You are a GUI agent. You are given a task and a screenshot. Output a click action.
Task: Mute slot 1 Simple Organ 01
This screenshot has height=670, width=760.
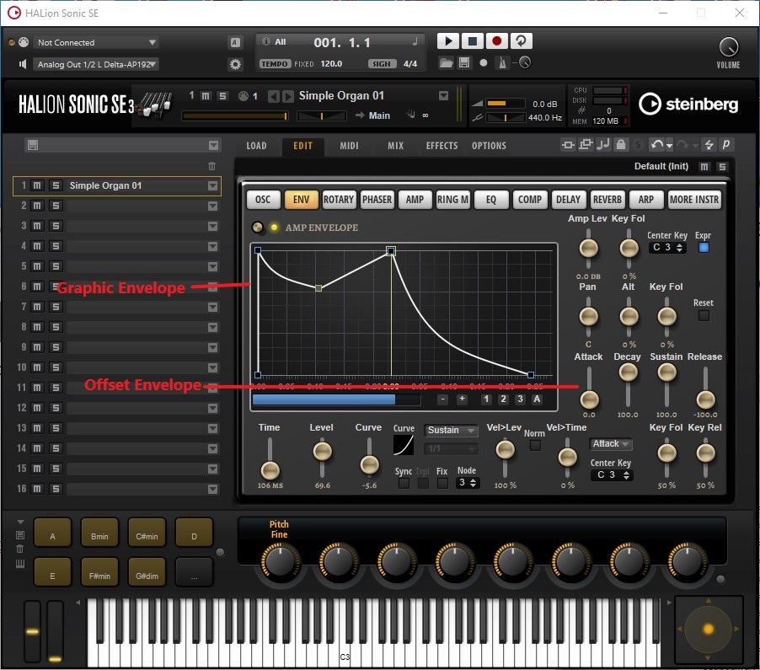pyautogui.click(x=37, y=185)
